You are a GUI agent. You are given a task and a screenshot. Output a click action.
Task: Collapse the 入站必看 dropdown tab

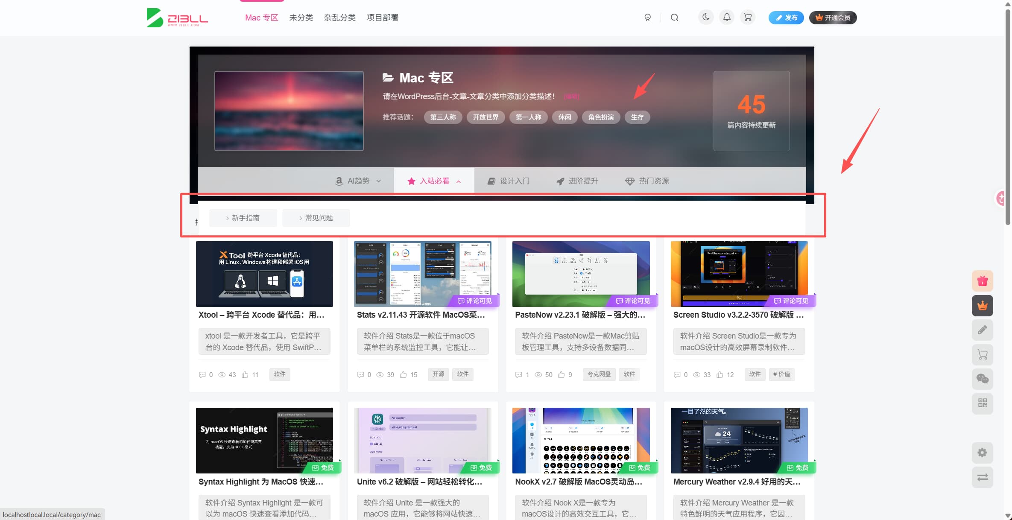[434, 181]
